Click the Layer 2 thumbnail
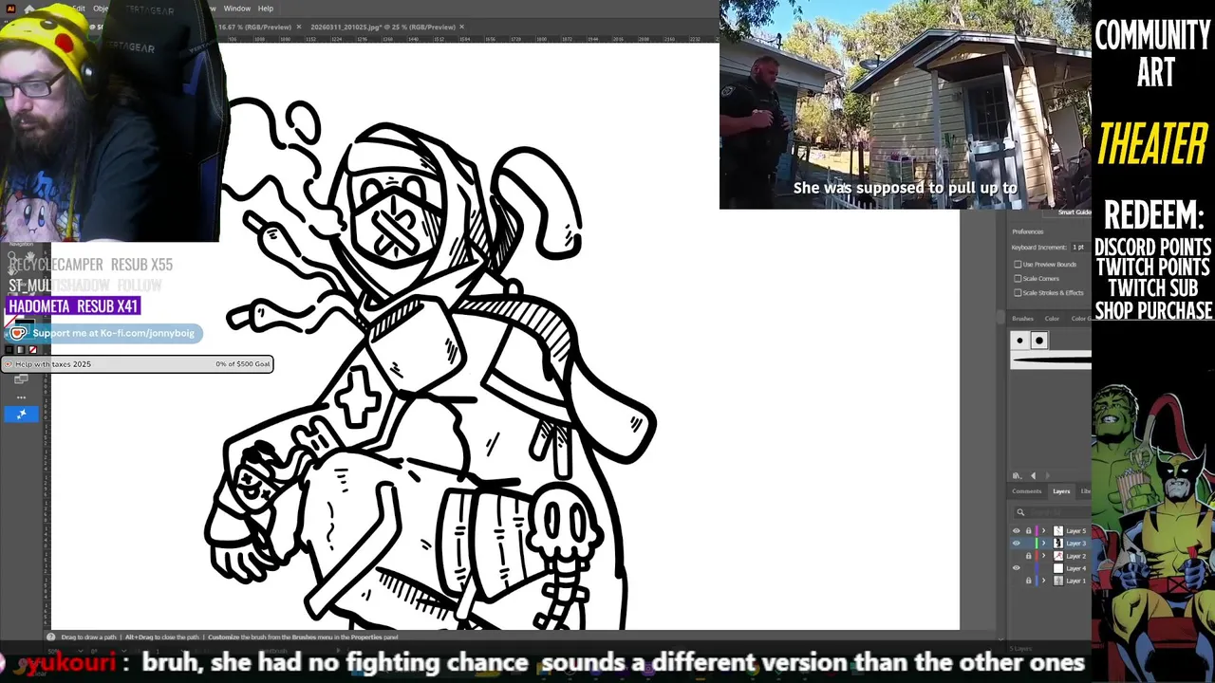This screenshot has width=1215, height=683. pos(1058,556)
